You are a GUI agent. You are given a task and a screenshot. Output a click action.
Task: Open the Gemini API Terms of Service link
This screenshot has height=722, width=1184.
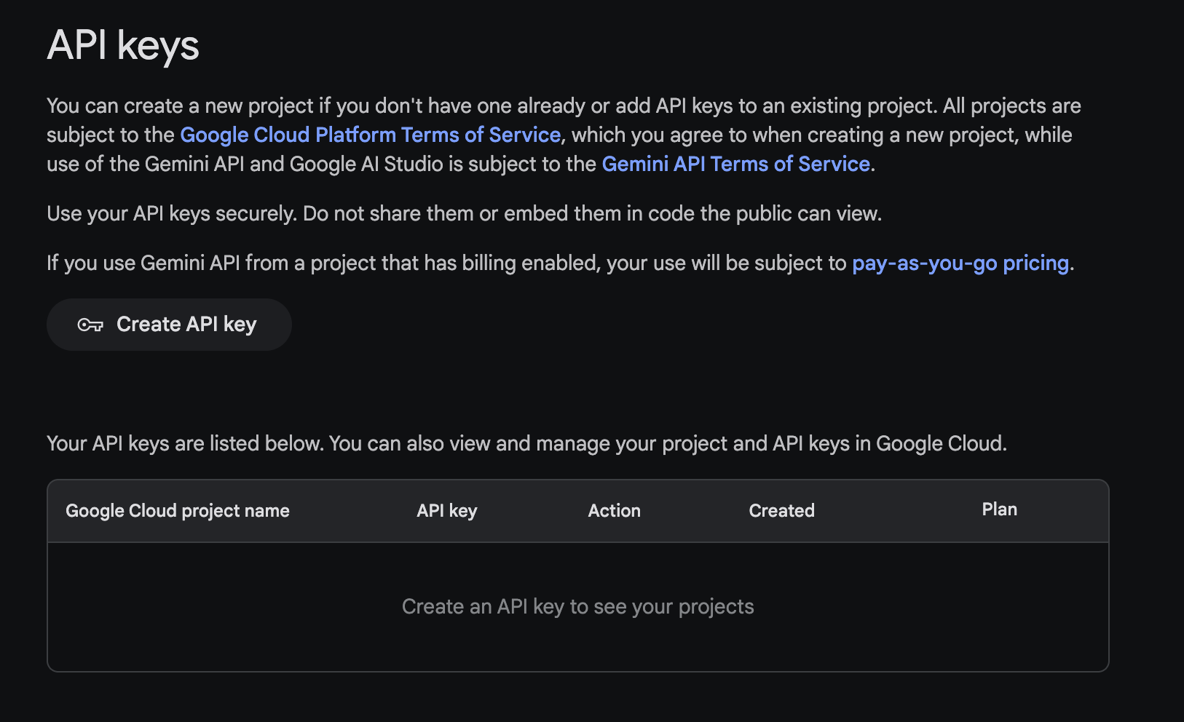(736, 164)
